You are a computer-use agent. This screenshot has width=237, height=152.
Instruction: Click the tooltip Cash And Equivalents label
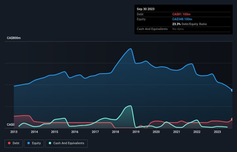pos(152,29)
